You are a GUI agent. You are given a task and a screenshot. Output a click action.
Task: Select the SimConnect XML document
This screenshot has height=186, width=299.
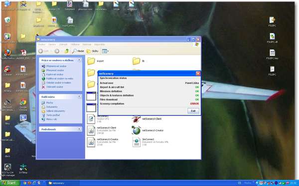coord(150,142)
